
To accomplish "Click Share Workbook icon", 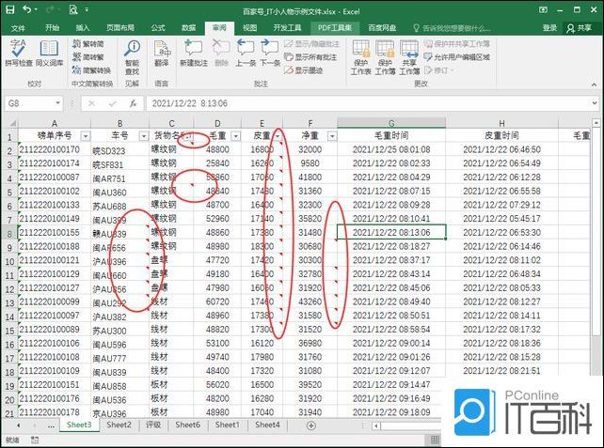I will point(409,57).
